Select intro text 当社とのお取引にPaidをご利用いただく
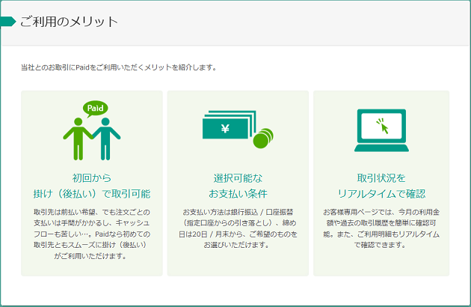This screenshot has width=471, height=307. pyautogui.click(x=82, y=67)
